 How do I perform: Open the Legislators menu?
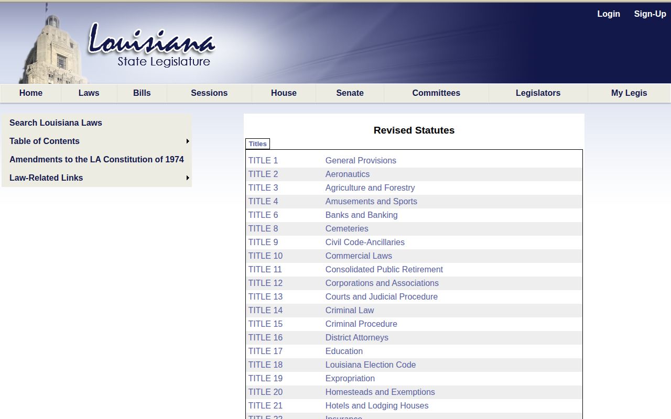538,93
